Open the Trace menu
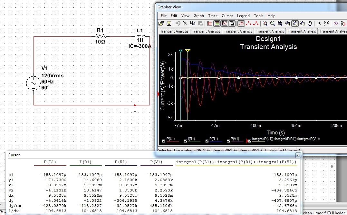The image size is (347, 215). coord(213,15)
